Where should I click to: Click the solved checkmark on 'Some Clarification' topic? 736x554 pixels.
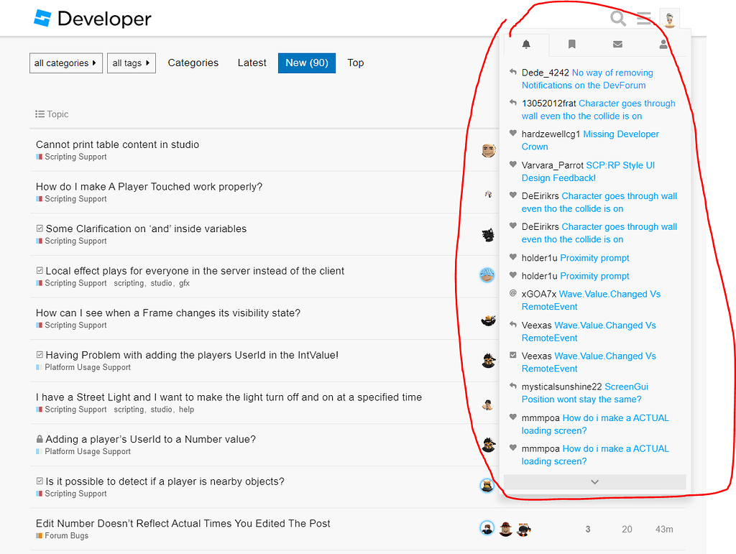pos(41,228)
